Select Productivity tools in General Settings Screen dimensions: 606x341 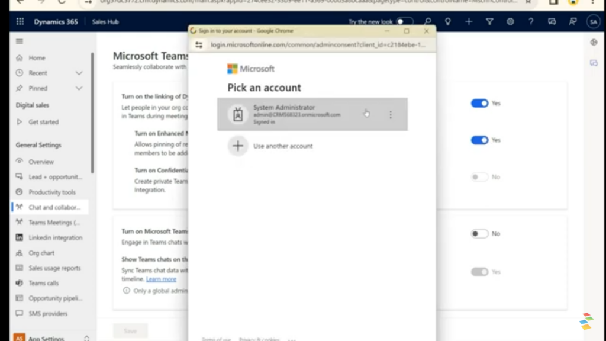50,192
